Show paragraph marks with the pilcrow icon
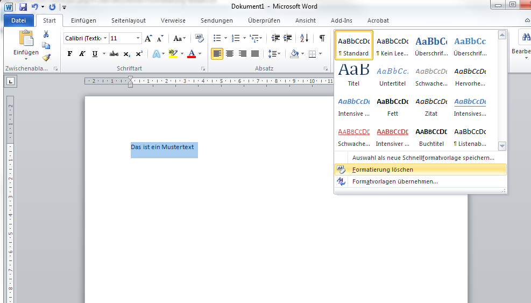 coord(322,38)
